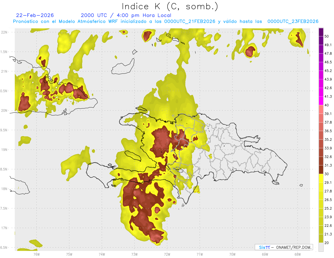Image resolution: width=334 pixels, height=258 pixels.
Task: Click the colorbar label '29.1'
Action: (328, 183)
